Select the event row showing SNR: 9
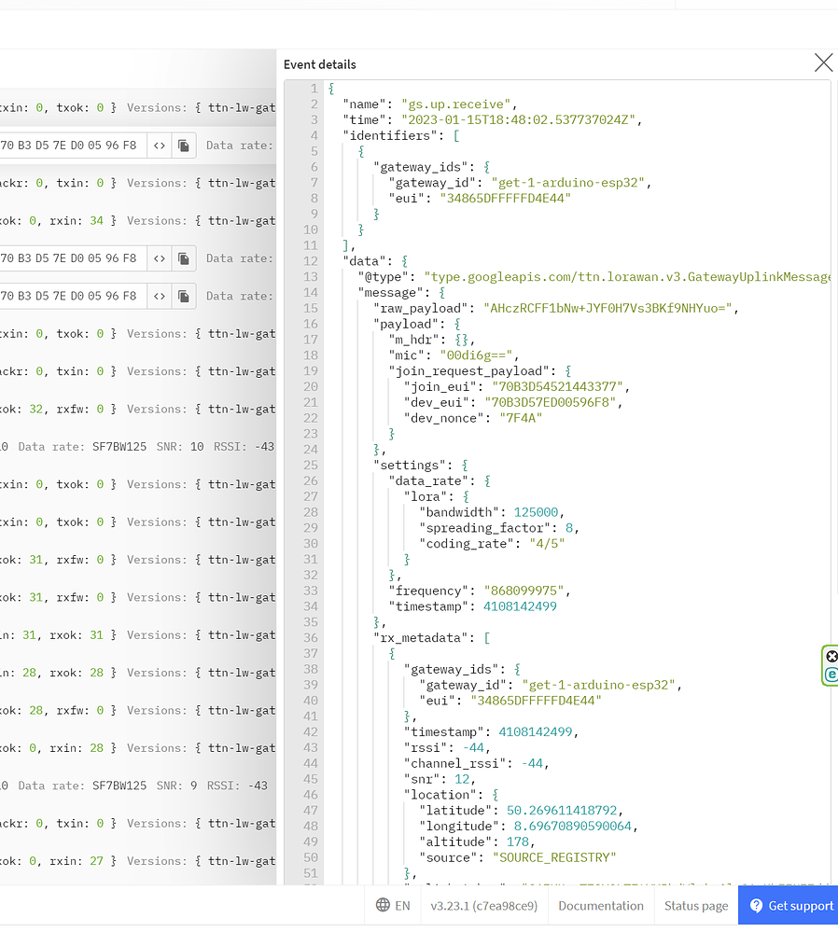Viewport: 838px width, 932px height. point(140,786)
